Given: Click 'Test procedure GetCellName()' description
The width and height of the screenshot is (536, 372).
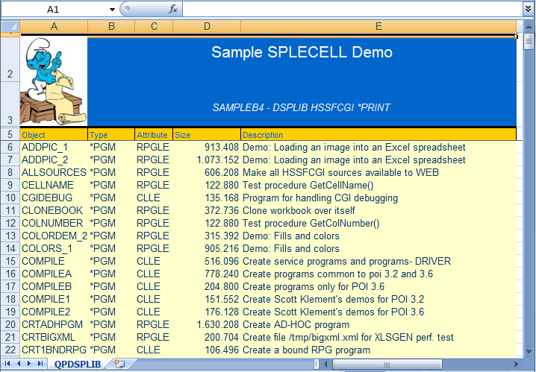Looking at the screenshot, I should point(308,185).
